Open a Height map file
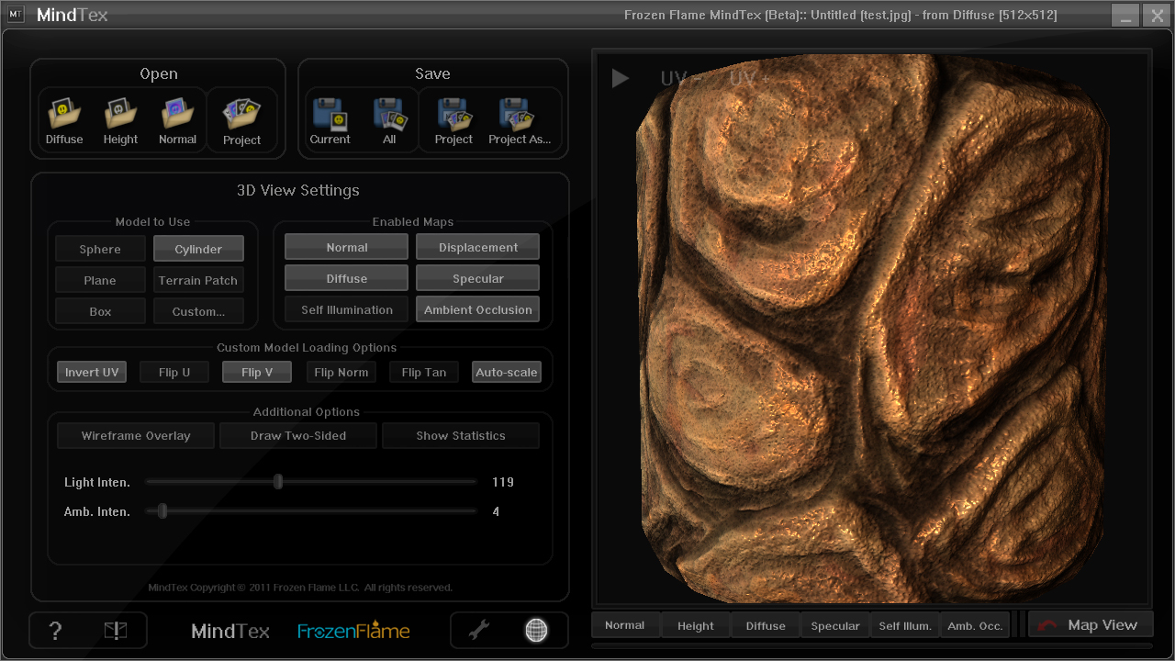The width and height of the screenshot is (1175, 661). click(x=120, y=121)
